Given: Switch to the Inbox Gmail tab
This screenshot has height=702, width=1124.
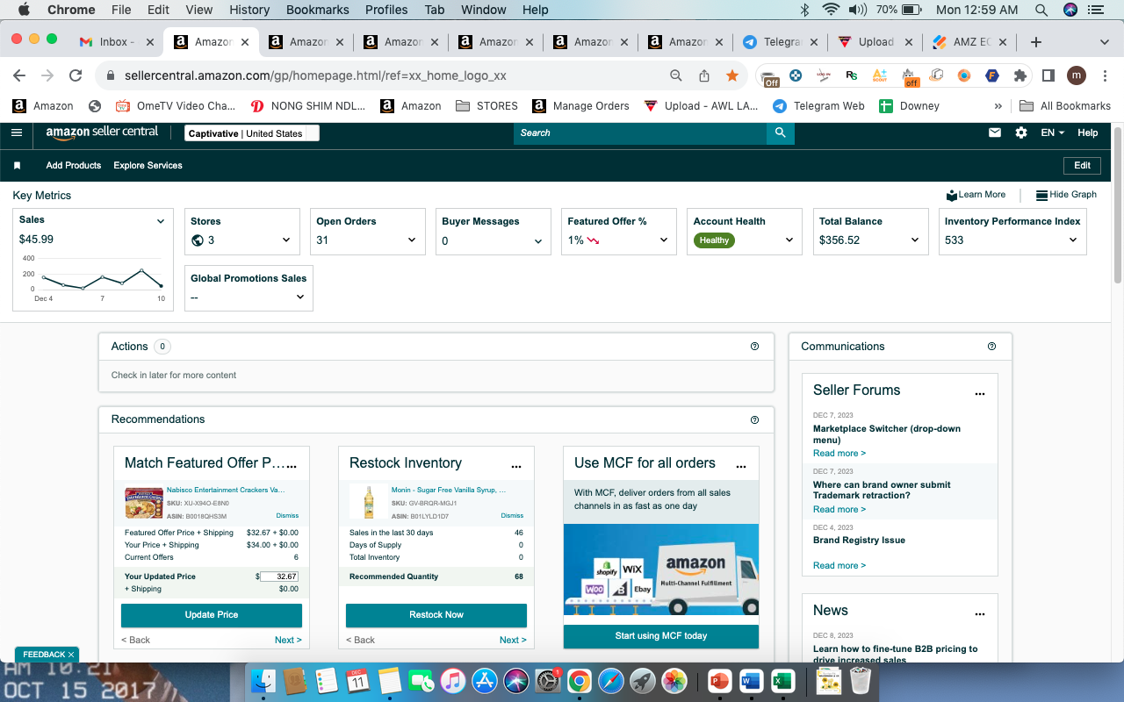Looking at the screenshot, I should coord(114,42).
